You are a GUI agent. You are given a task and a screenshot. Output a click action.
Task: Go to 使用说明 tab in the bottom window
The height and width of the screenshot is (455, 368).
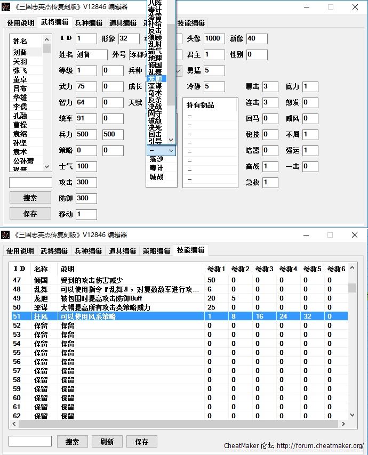[x=20, y=250]
